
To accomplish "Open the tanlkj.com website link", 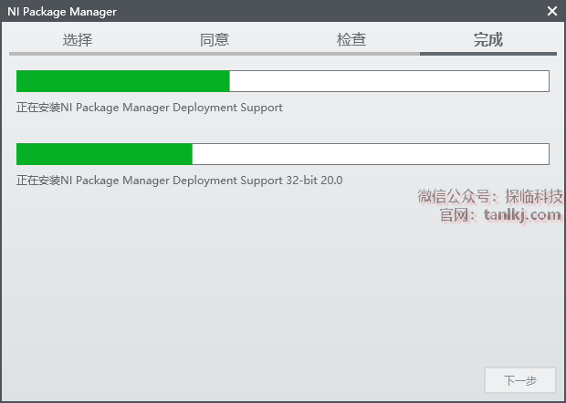I will [x=522, y=215].
